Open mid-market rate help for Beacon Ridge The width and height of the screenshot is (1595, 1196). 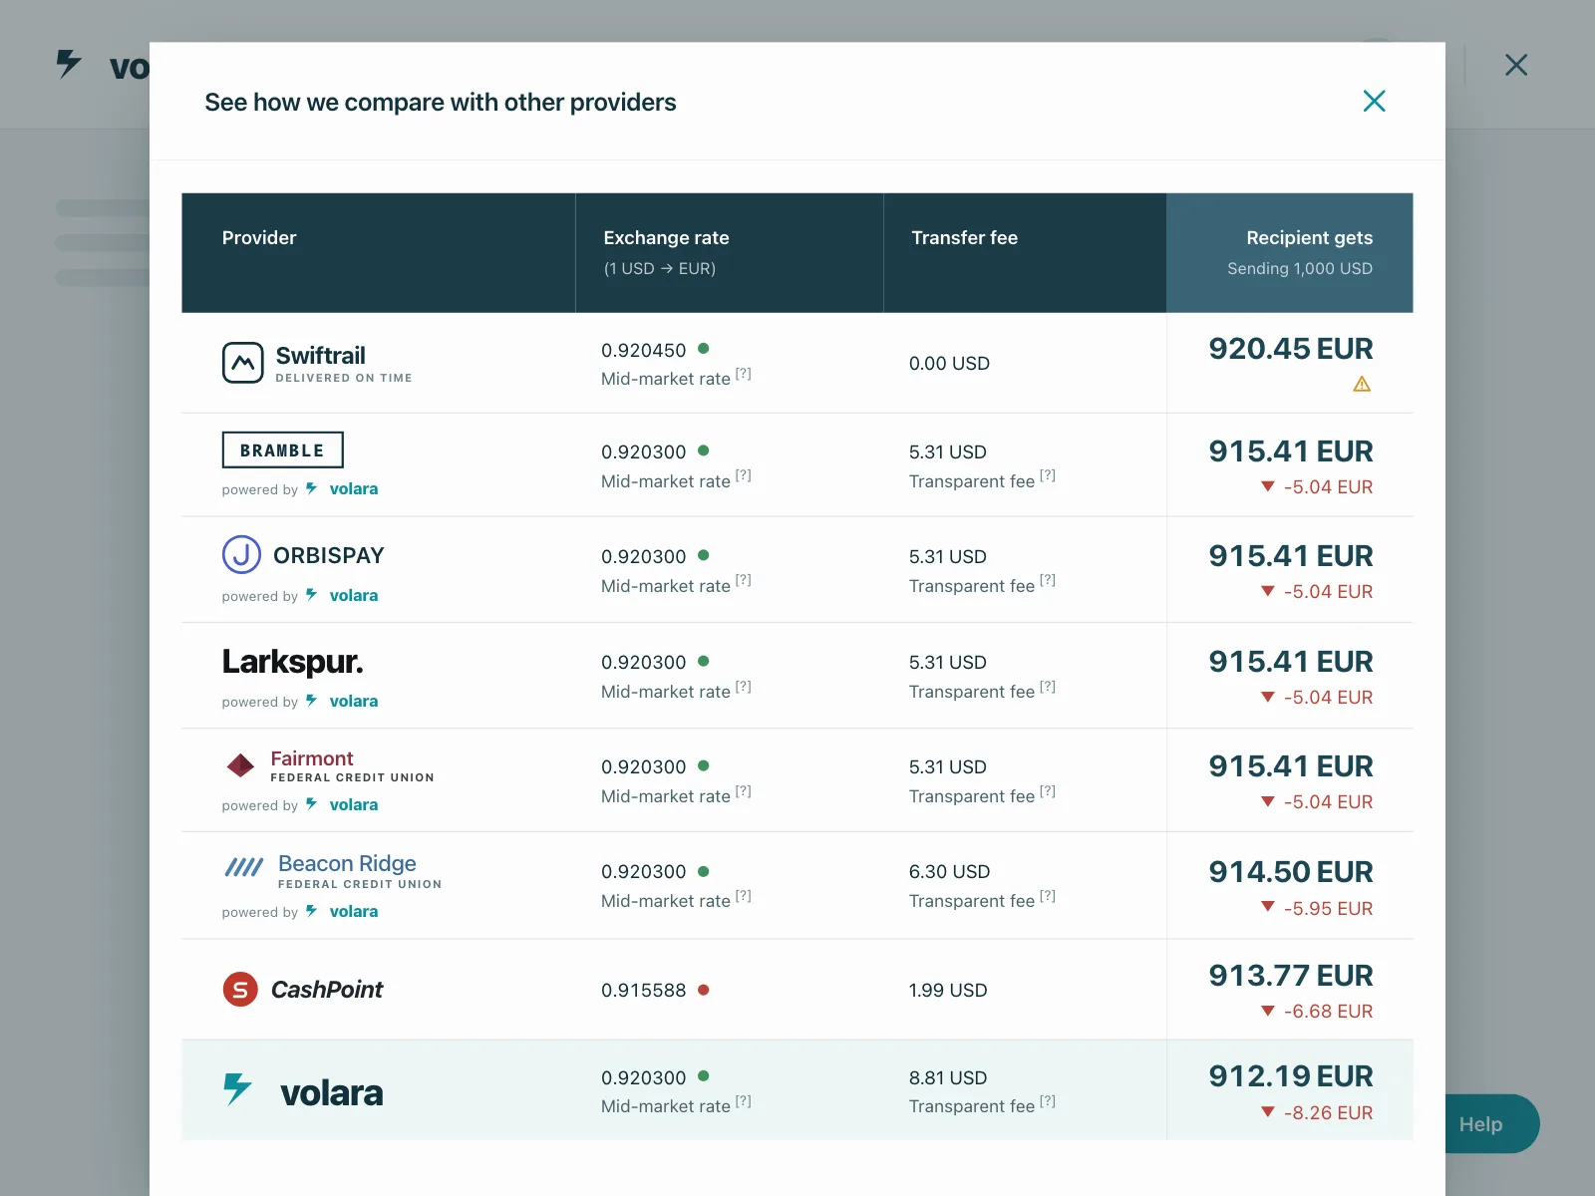click(x=744, y=896)
